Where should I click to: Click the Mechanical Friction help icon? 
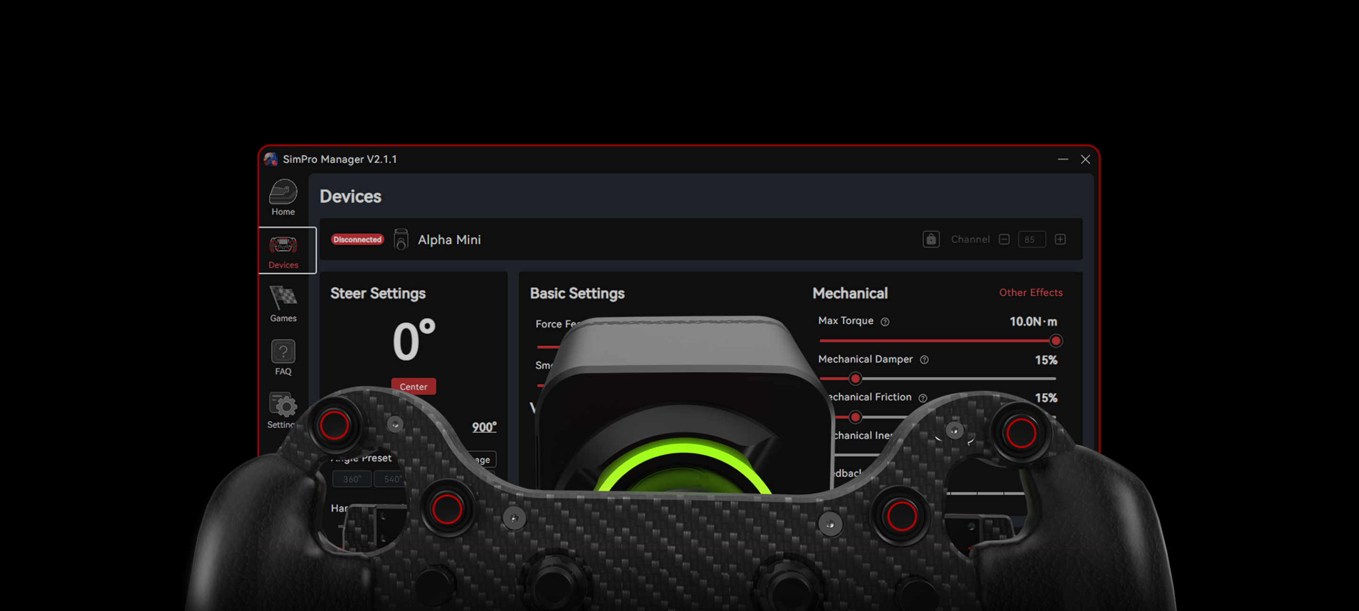tap(922, 398)
